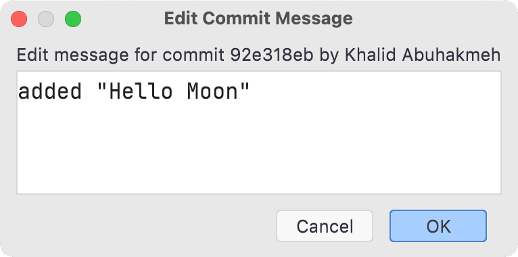The width and height of the screenshot is (518, 257).
Task: Click the "Edit message for" label text
Action: coord(87,55)
